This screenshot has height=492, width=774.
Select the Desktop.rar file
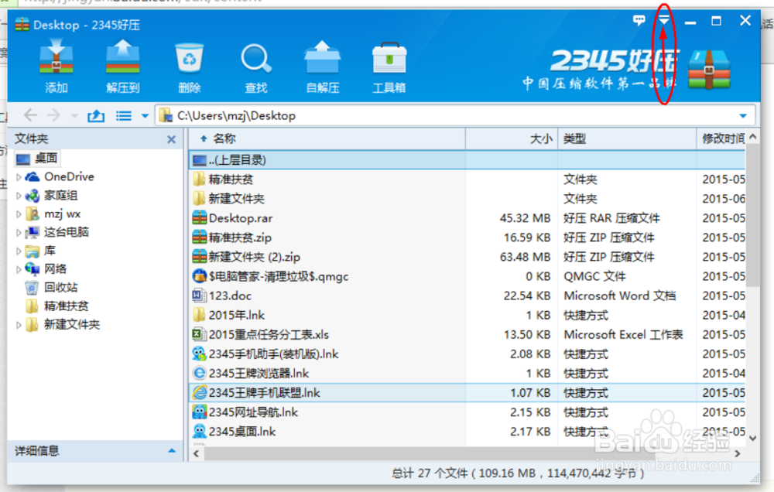[x=467, y=218]
